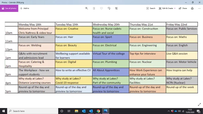The width and height of the screenshot is (203, 114).
Task: Click 'Focus on: Plumbing' cell
Action: click(x=110, y=64)
